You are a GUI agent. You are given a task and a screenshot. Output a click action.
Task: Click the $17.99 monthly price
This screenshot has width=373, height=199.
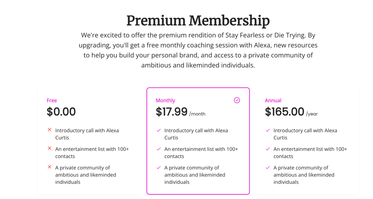tap(171, 112)
